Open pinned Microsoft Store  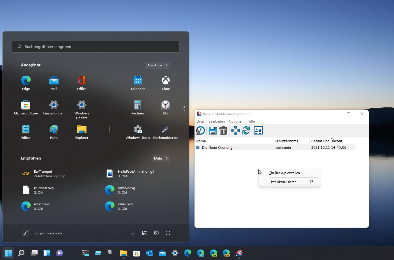[26, 107]
